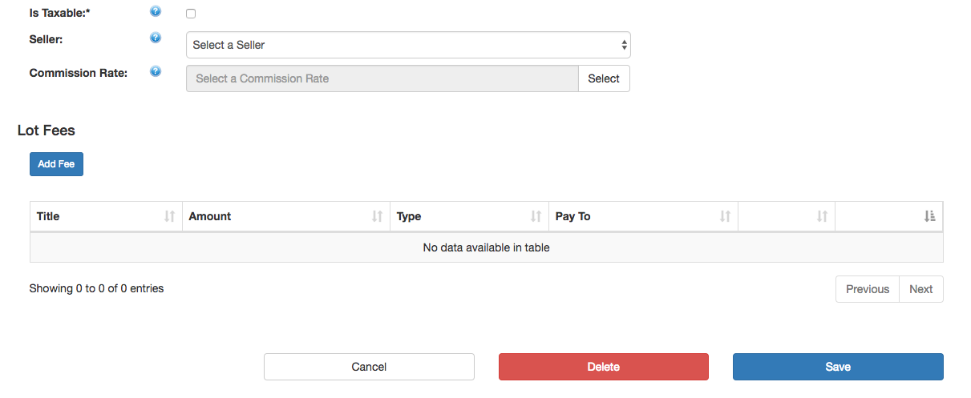Go to Next page of fees table
The width and height of the screenshot is (971, 398).
coord(920,289)
